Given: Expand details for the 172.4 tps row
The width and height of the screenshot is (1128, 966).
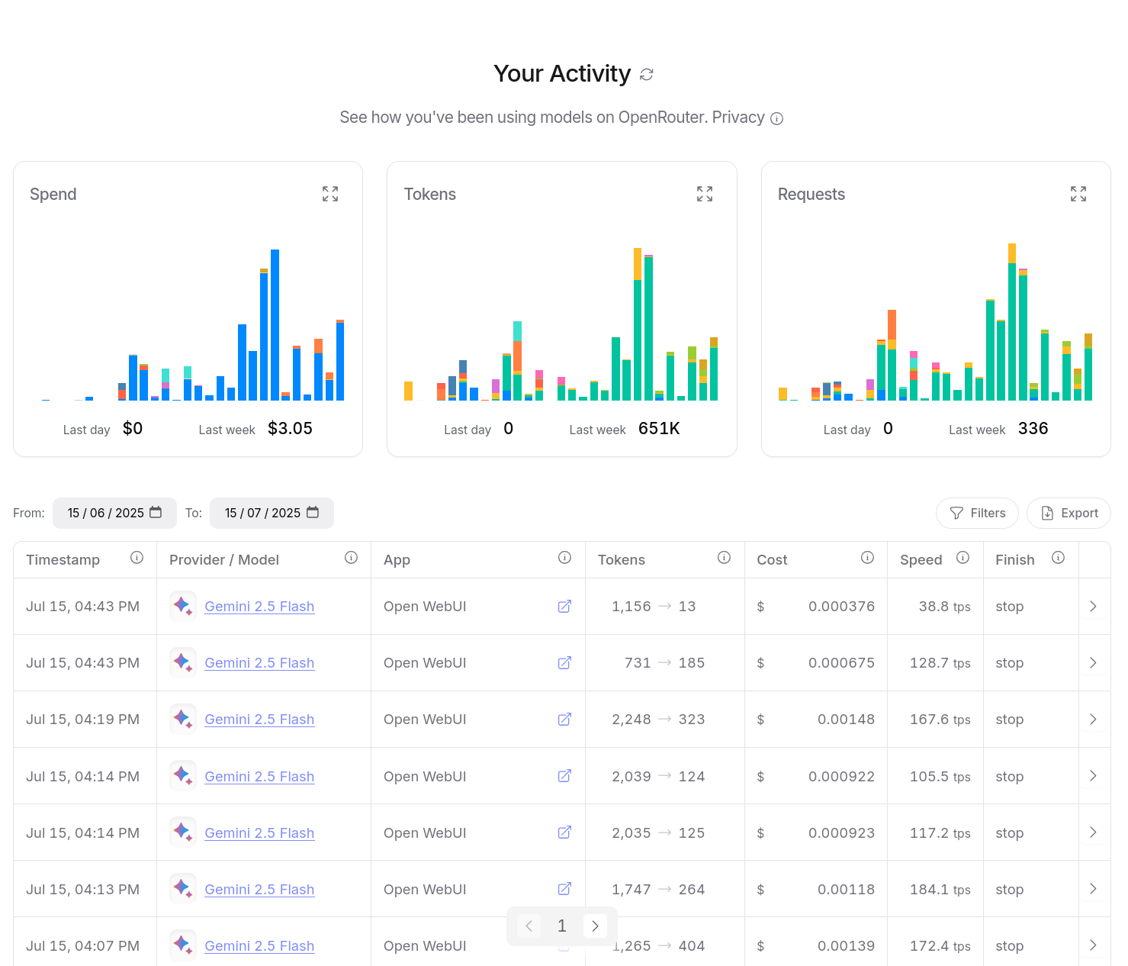Looking at the screenshot, I should point(1094,945).
